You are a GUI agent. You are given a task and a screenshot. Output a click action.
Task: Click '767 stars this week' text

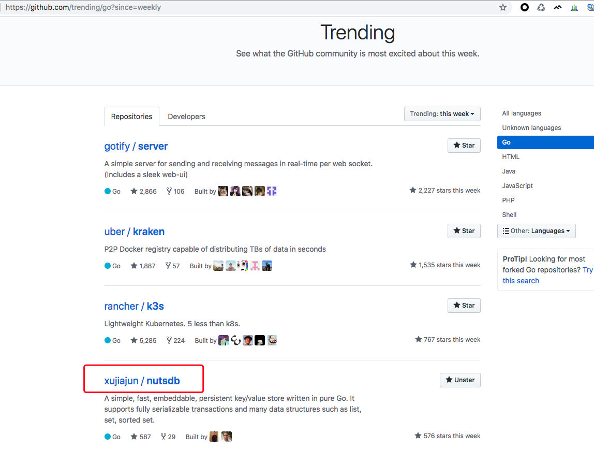(448, 339)
